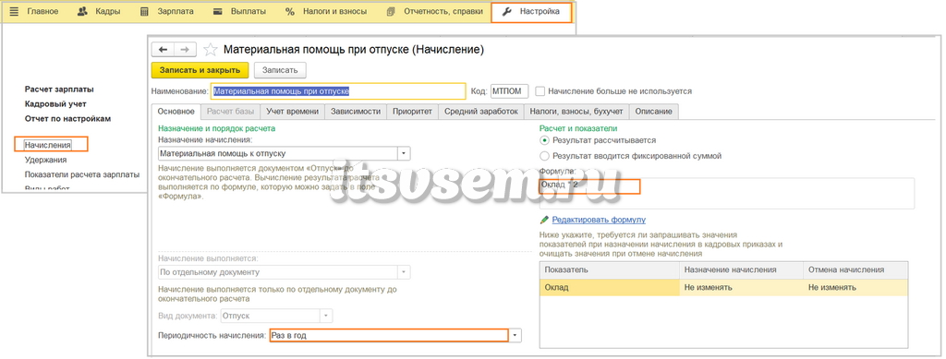Click the Формула field with Оклад * 2

pos(726,194)
